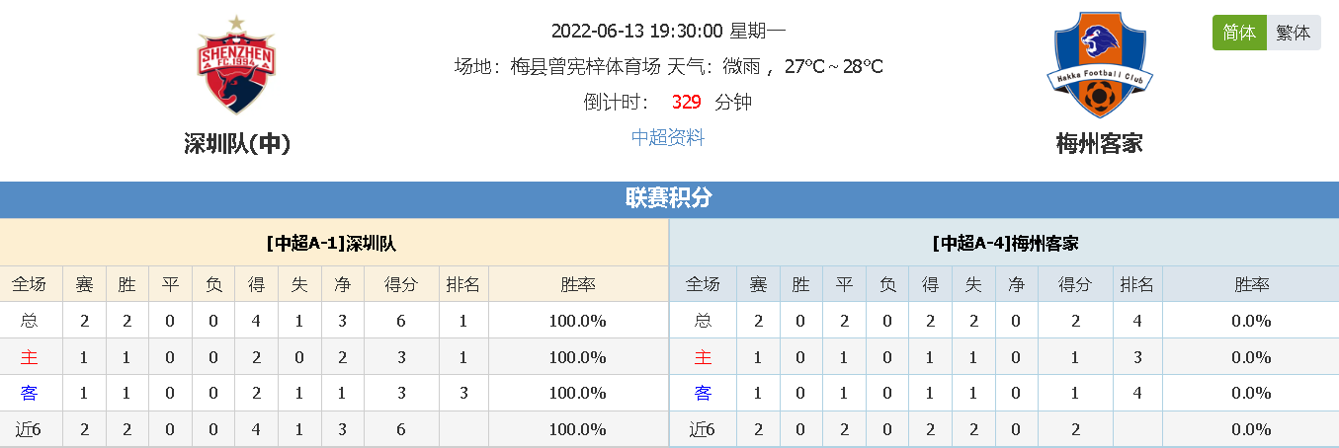Image resolution: width=1339 pixels, height=448 pixels.
Task: Click the match date 2022-06-13 19:30:00
Action: 638,31
